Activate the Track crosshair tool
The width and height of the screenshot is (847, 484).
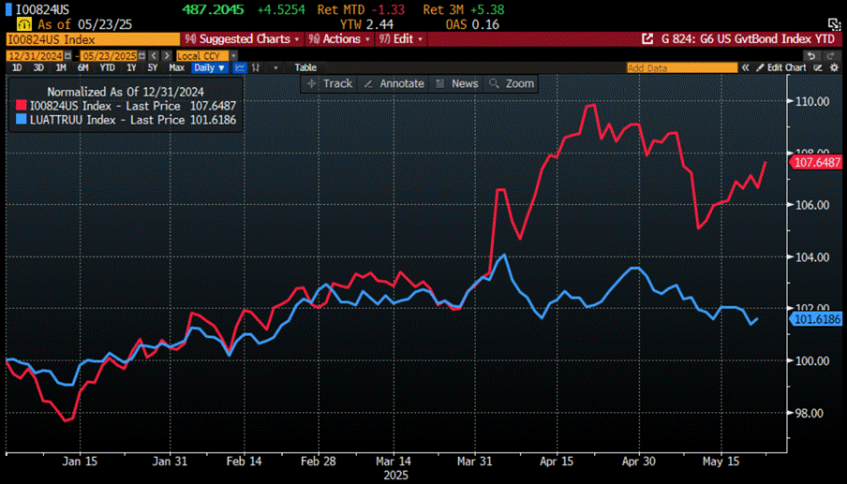[x=330, y=83]
